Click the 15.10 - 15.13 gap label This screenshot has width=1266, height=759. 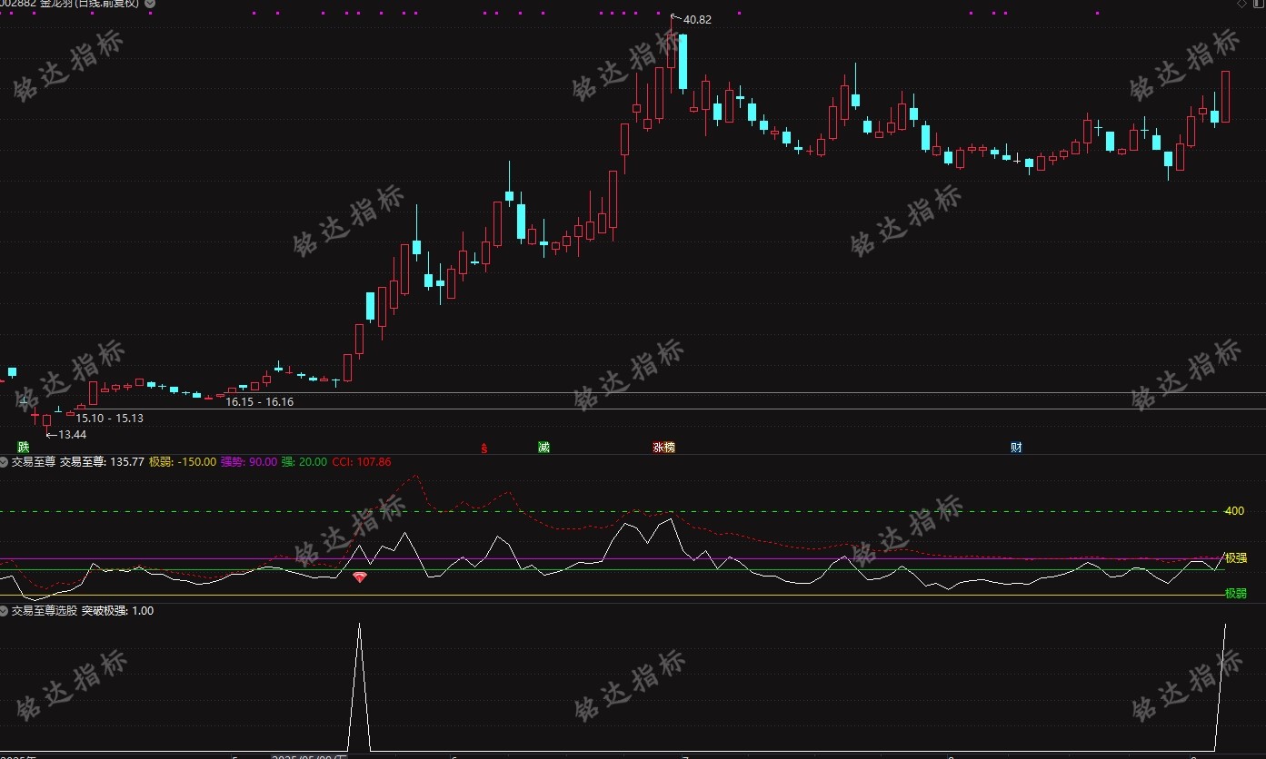(x=109, y=419)
